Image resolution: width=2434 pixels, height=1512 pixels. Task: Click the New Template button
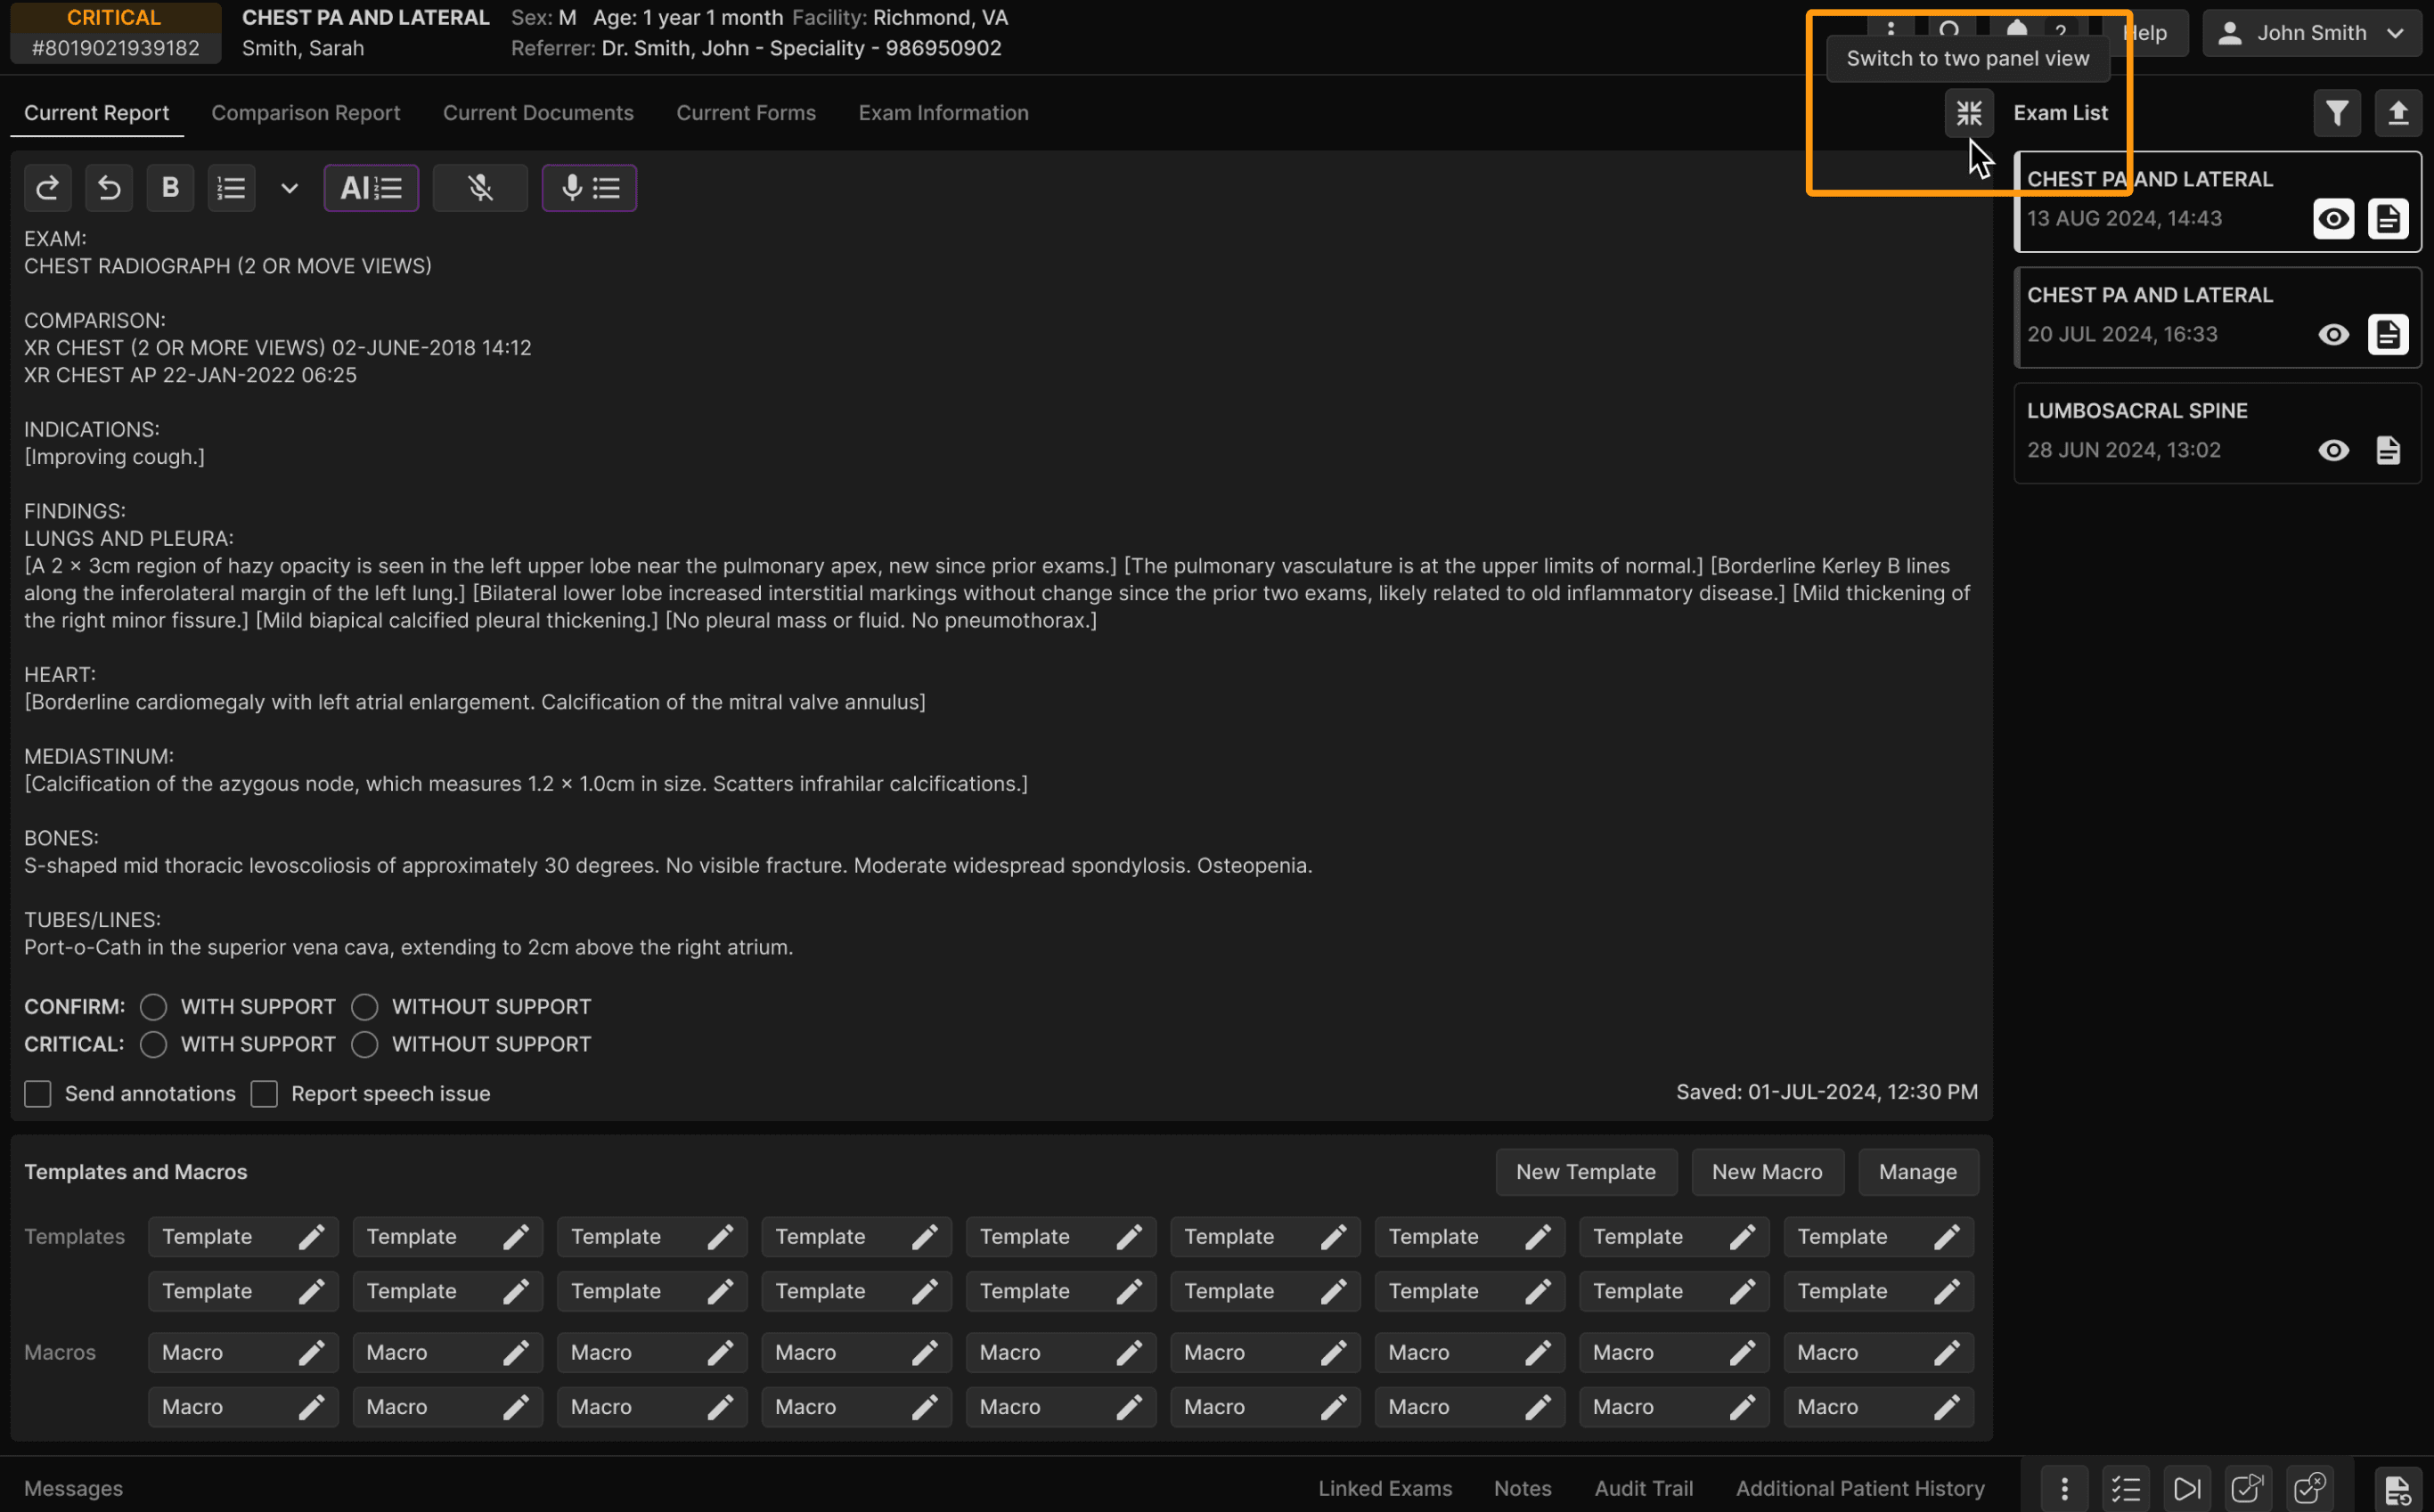coord(1585,1172)
